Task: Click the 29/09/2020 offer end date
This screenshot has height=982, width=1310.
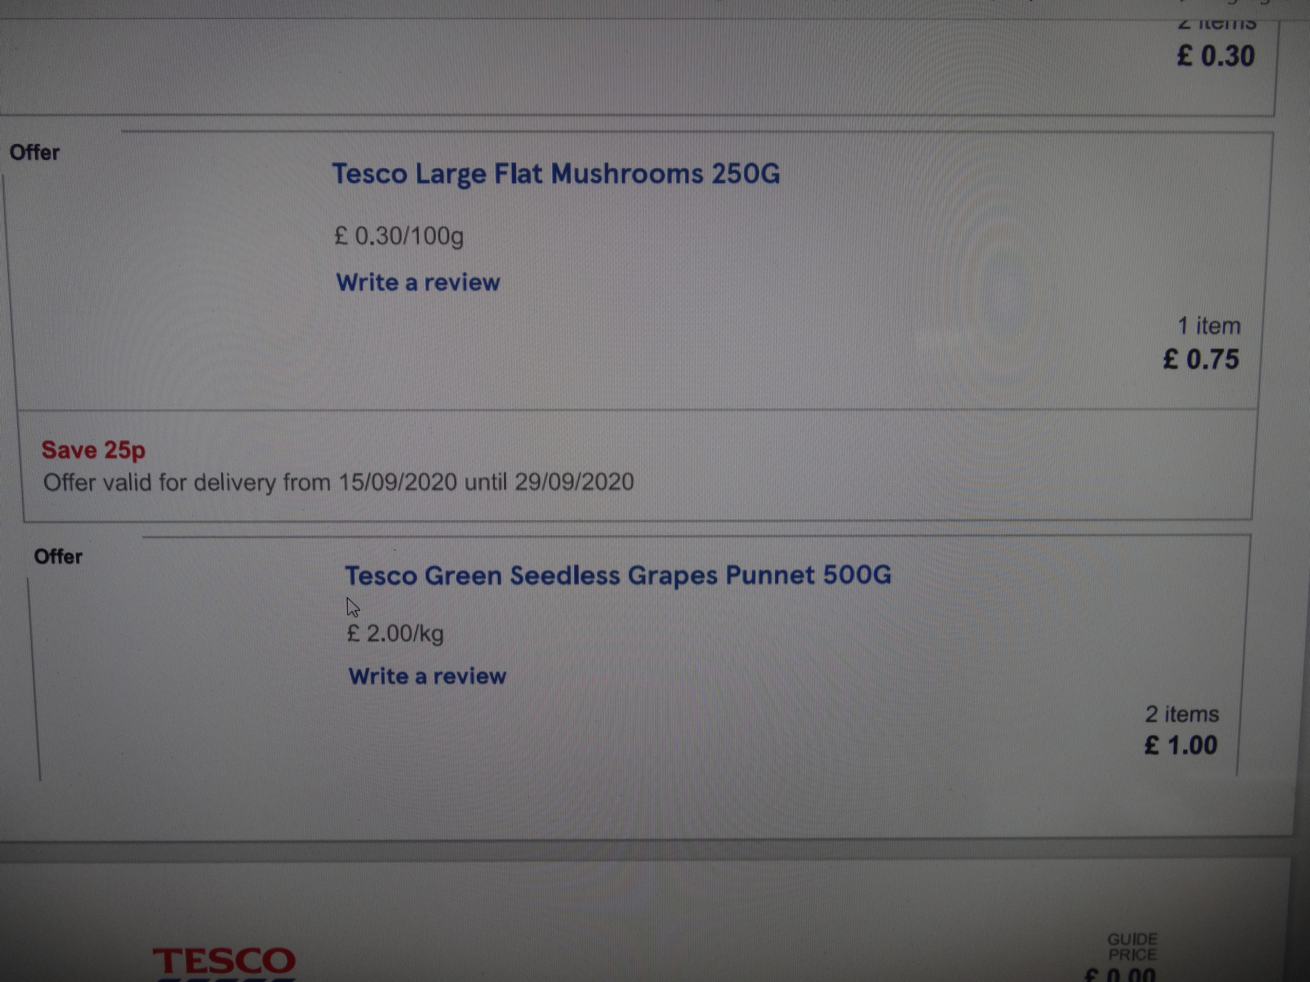Action: point(574,482)
